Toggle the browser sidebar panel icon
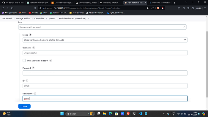Viewport: 208px width, 117px height. coord(188,8)
